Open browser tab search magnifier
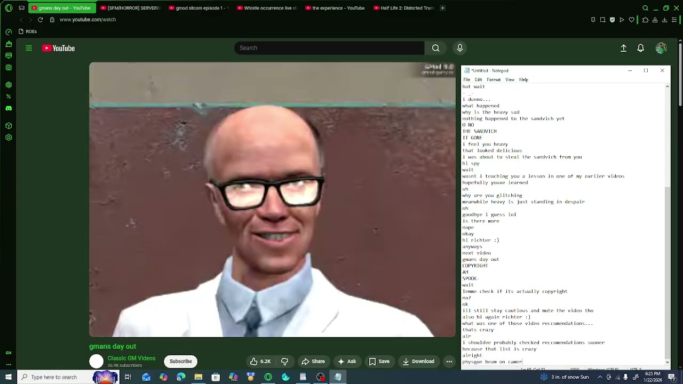The height and width of the screenshot is (384, 683). (x=645, y=8)
